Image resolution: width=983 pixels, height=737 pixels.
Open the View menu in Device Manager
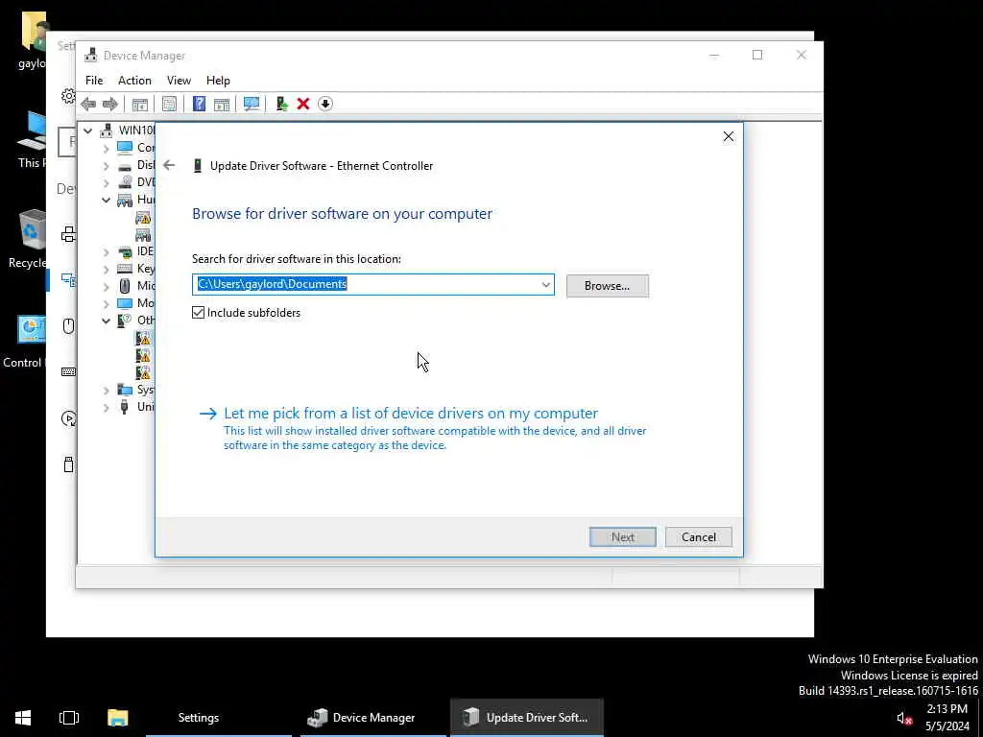[179, 81]
